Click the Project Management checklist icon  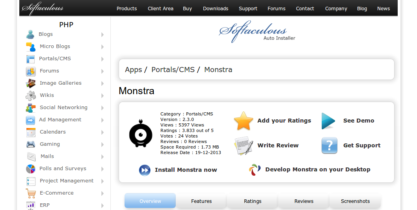(x=31, y=181)
